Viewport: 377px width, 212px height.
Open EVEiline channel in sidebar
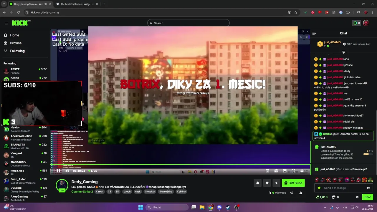[25, 189]
